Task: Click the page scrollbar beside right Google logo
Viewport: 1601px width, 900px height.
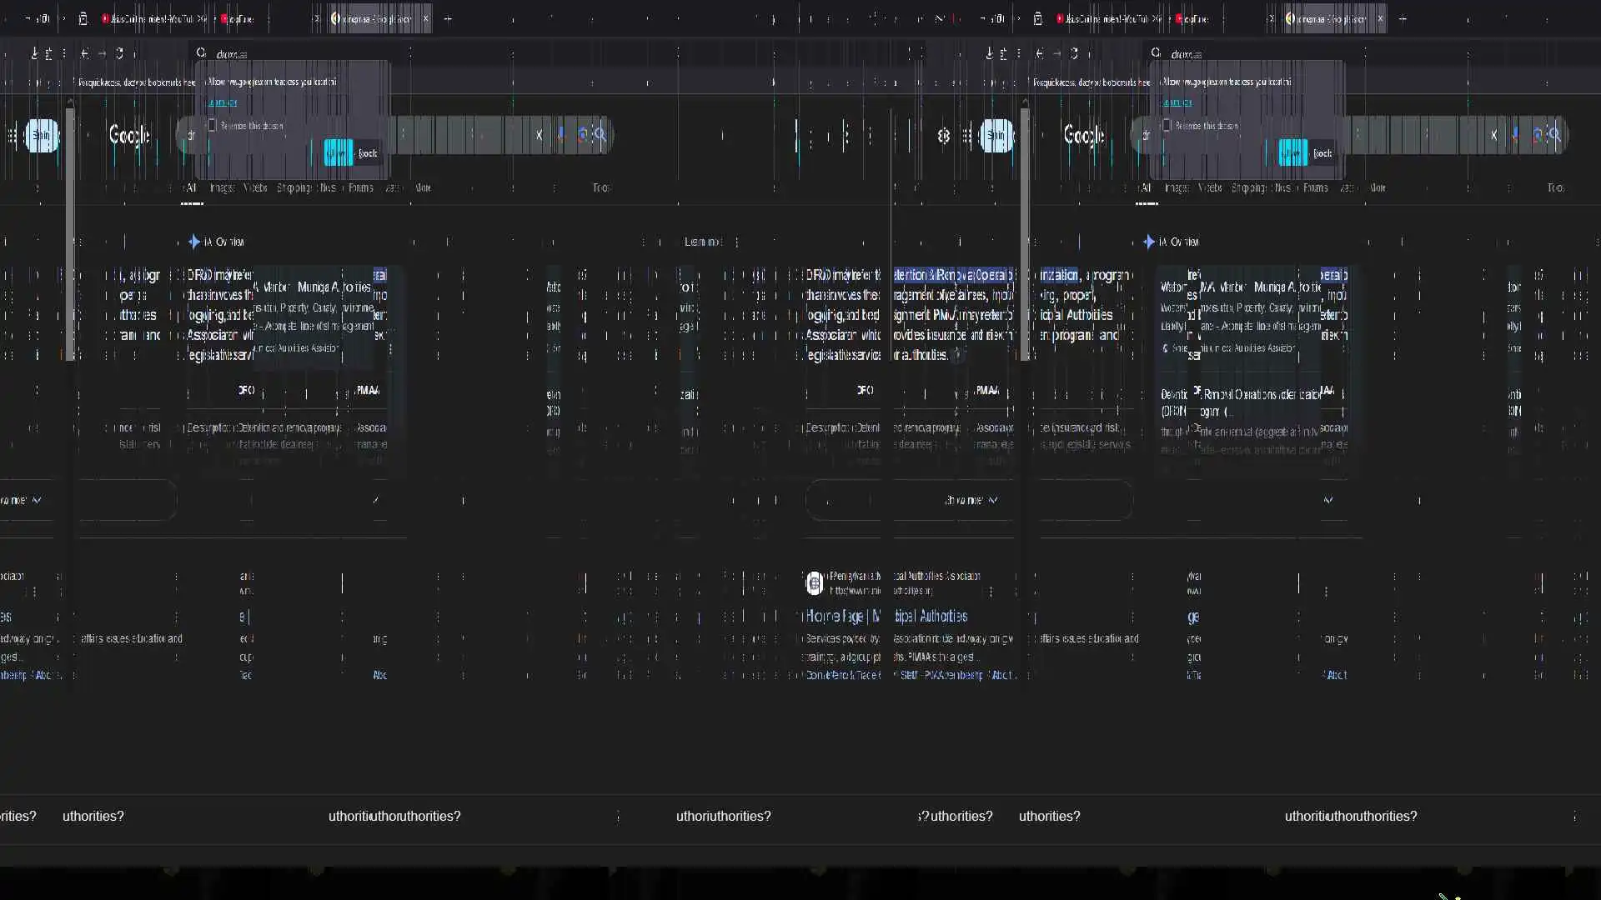Action: tap(1024, 233)
